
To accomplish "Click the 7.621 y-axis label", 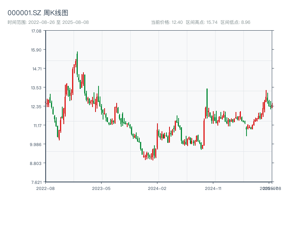I will pyautogui.click(x=36, y=182).
